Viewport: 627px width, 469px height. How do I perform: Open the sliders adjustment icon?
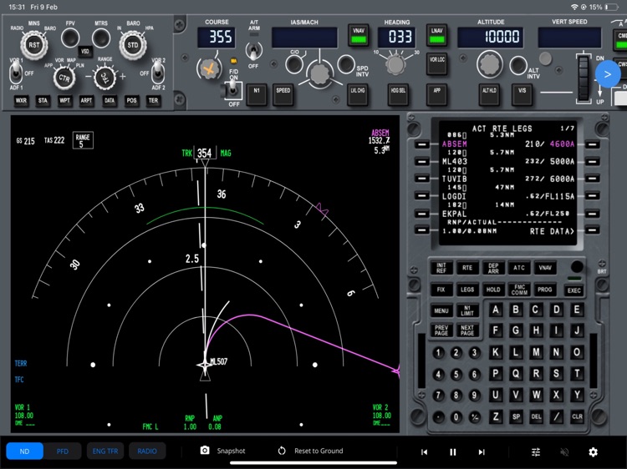point(536,451)
